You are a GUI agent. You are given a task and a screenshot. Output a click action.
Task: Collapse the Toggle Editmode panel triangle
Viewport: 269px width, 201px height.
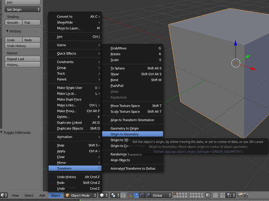(x=1, y=133)
